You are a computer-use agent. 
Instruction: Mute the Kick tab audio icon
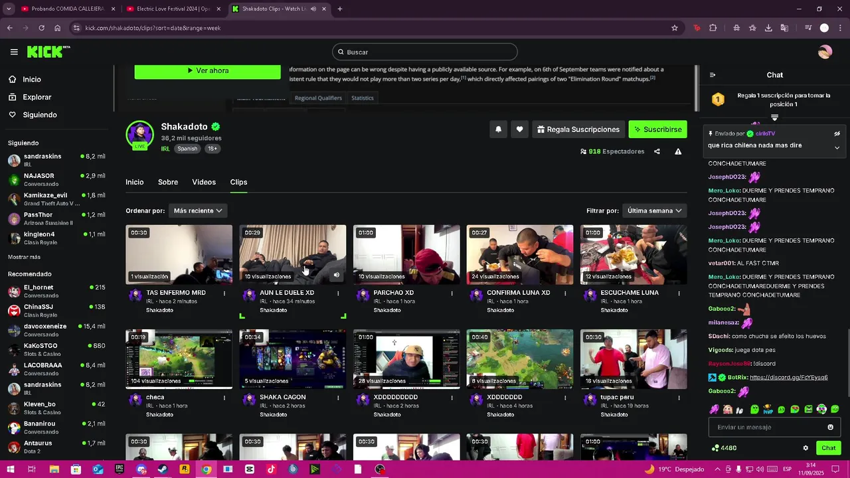pyautogui.click(x=313, y=9)
